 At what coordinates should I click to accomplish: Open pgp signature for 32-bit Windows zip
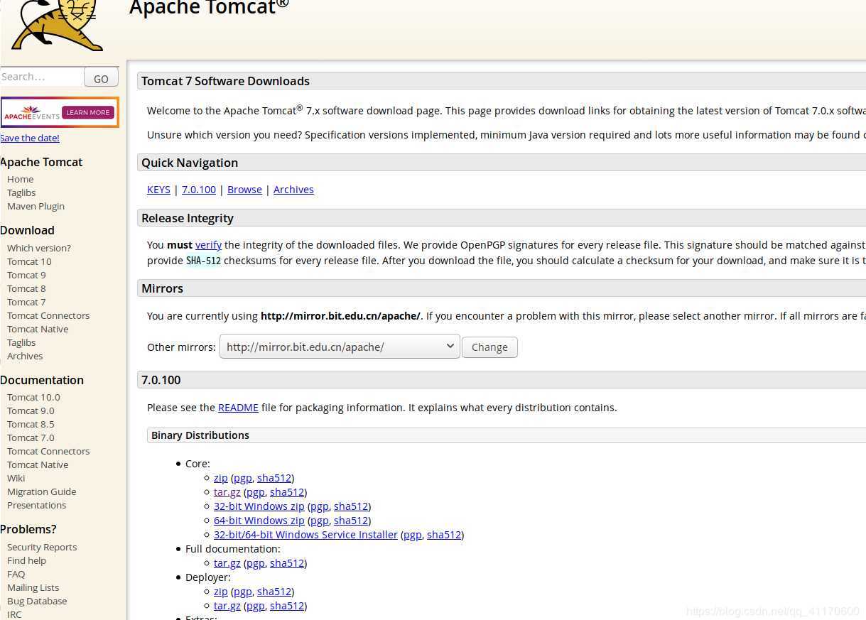point(320,506)
